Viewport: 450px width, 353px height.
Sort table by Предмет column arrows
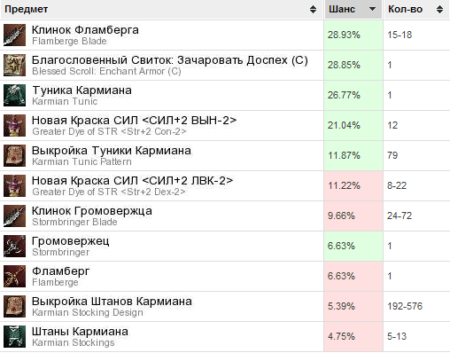313,10
